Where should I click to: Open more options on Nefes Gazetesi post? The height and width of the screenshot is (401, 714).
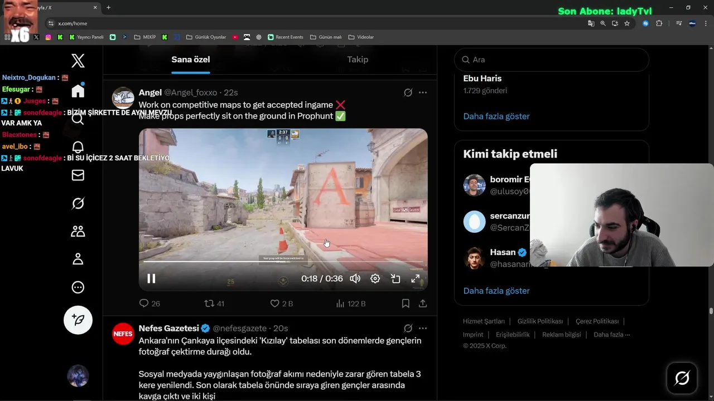423,328
